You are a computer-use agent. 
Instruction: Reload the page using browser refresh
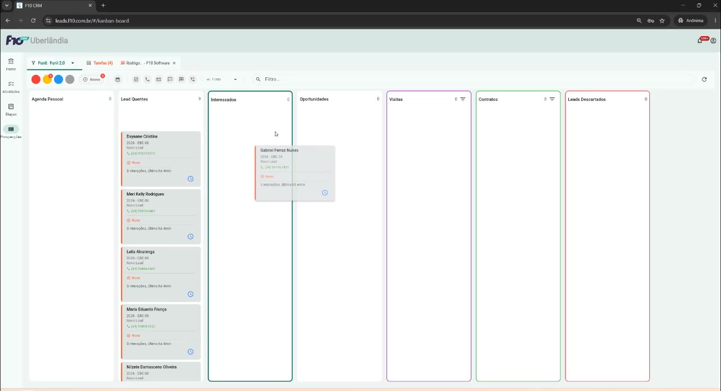tap(33, 21)
